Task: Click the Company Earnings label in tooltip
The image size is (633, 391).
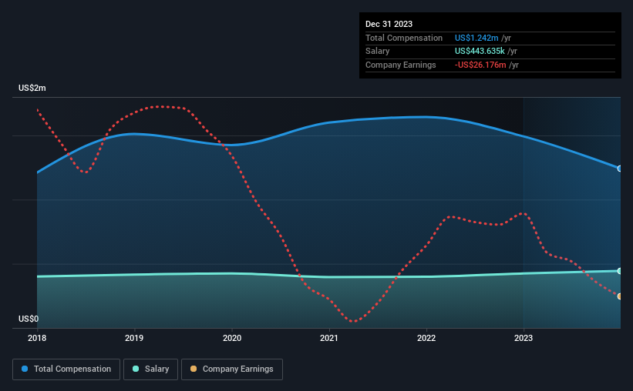Action: (400, 65)
